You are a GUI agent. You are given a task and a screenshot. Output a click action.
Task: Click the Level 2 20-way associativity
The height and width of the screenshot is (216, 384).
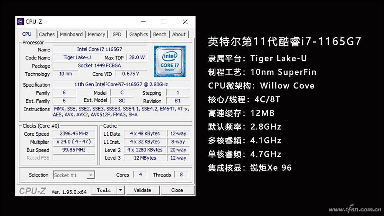coord(178,150)
